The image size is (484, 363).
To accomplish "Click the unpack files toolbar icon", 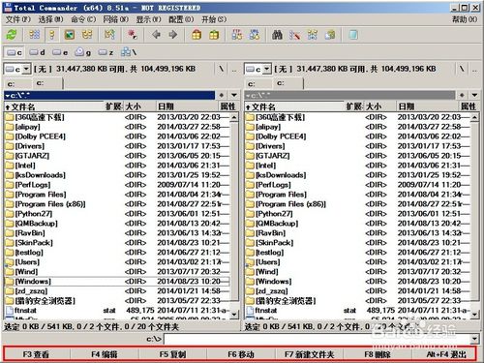I will [x=214, y=35].
